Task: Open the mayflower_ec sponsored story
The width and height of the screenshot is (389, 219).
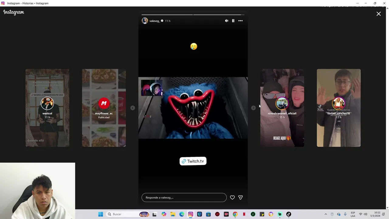Action: click(104, 108)
